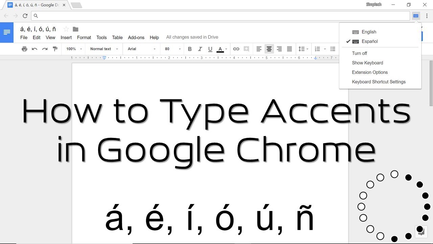Screen dimensions: 433x244
Task: Toggle italic formatting
Action: tap(200, 49)
